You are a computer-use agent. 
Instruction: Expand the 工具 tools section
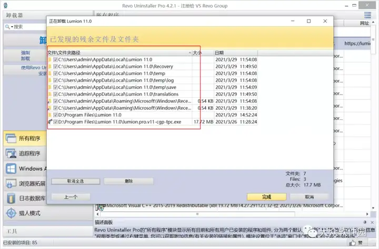click(x=12, y=231)
